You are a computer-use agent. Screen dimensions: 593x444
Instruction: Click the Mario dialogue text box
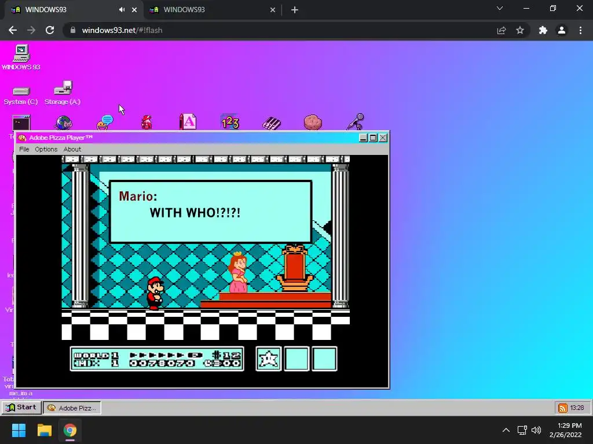pyautogui.click(x=211, y=212)
